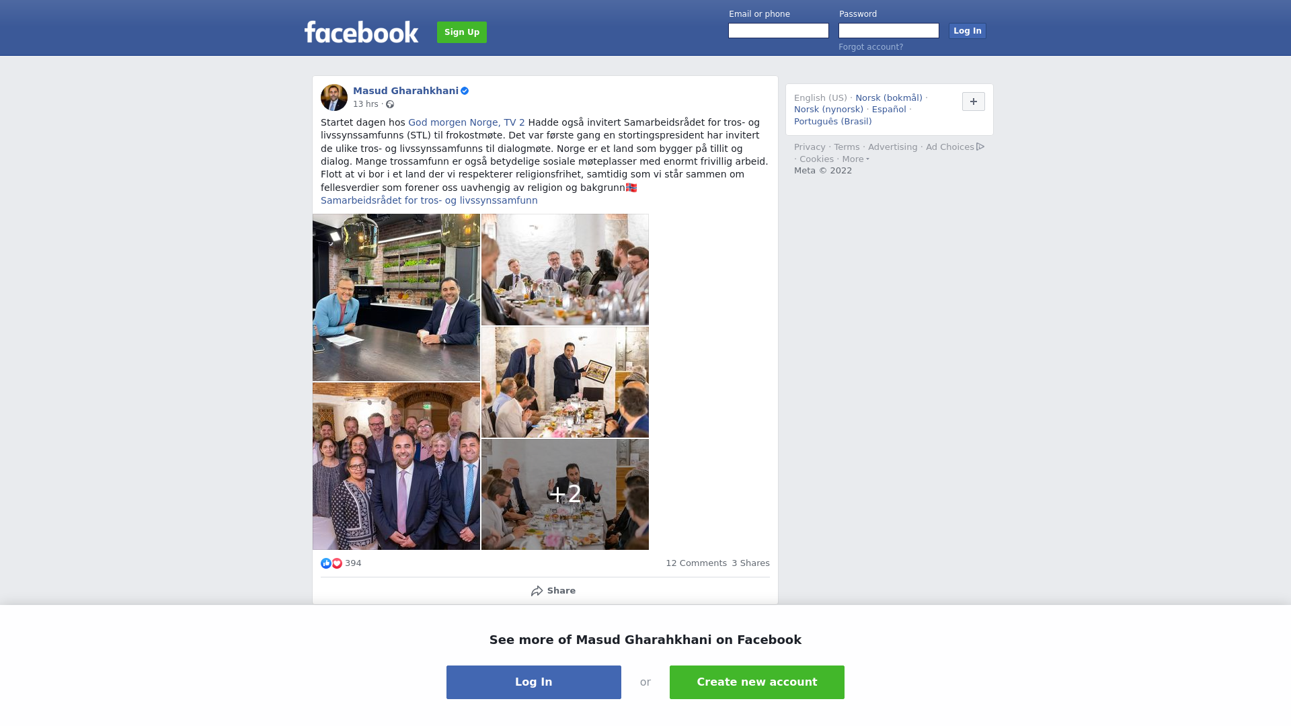View the 12 Comments link
This screenshot has width=1291, height=726.
[696, 563]
